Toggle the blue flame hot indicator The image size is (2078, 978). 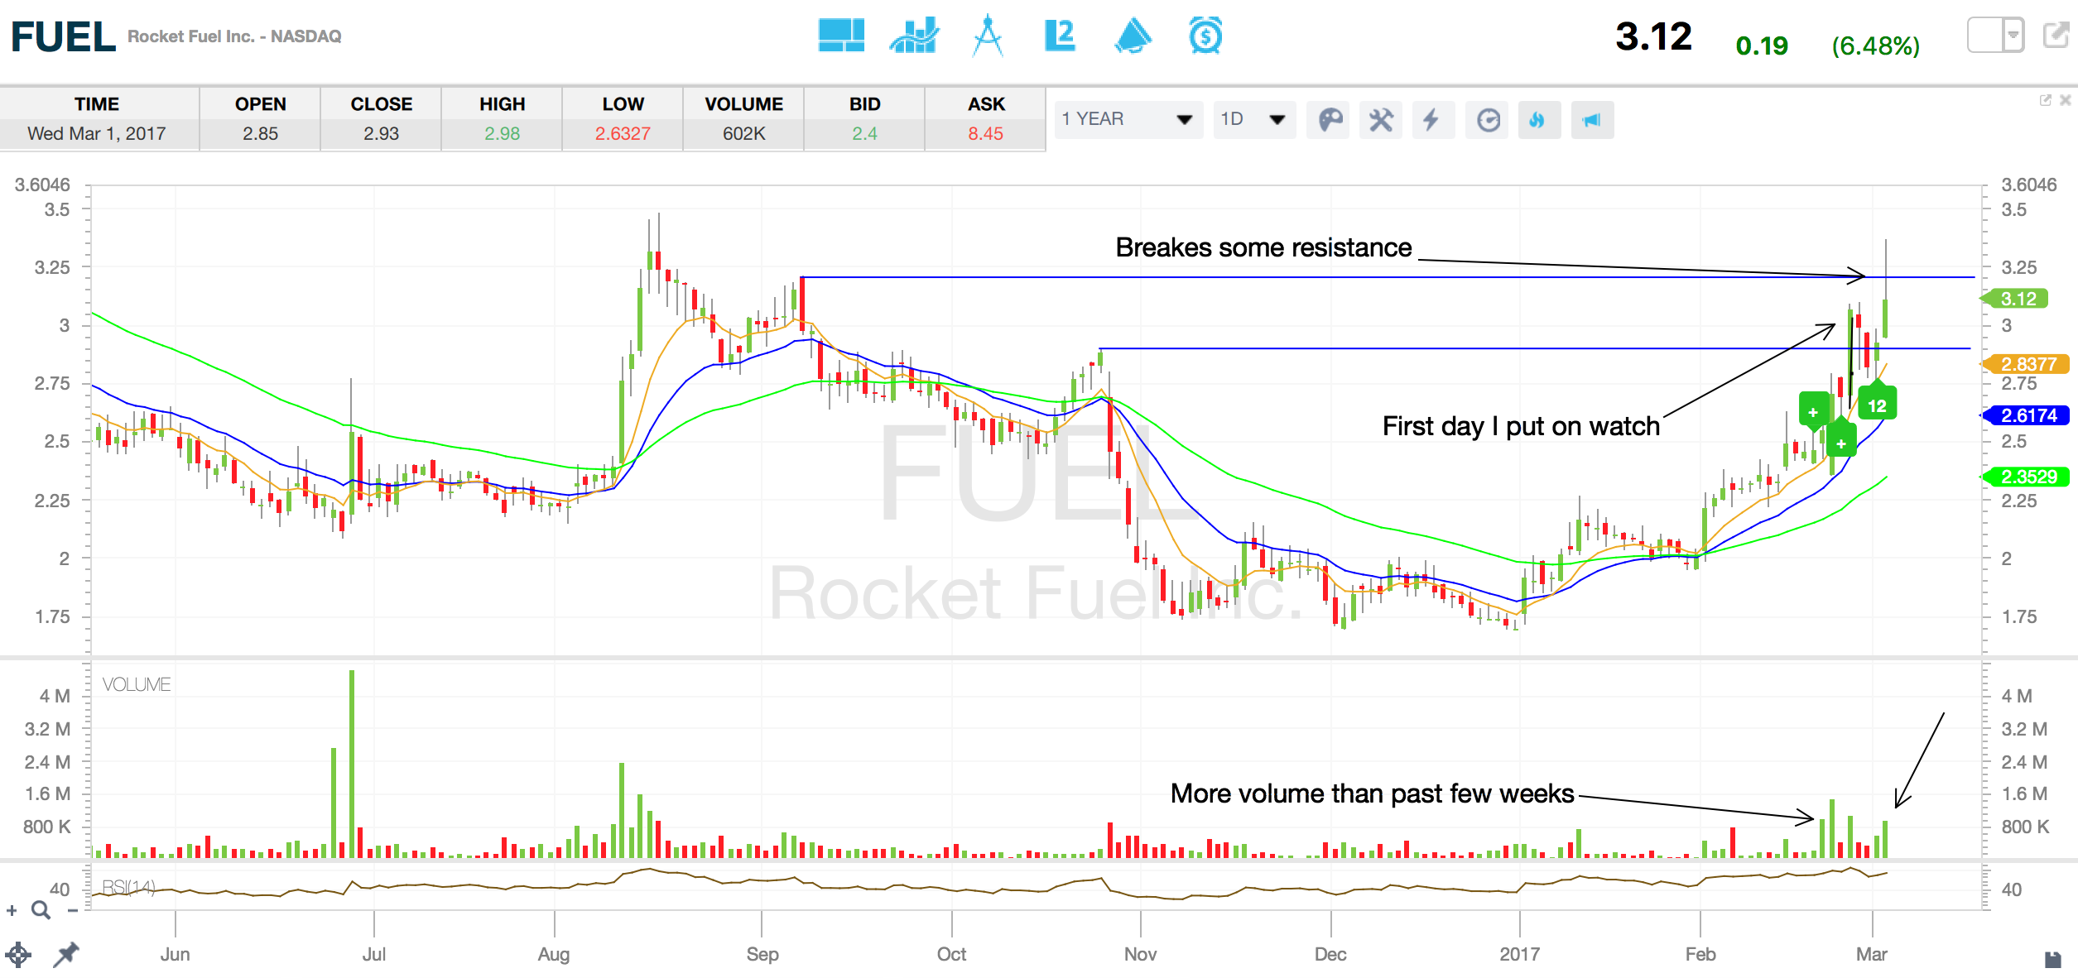click(1538, 120)
